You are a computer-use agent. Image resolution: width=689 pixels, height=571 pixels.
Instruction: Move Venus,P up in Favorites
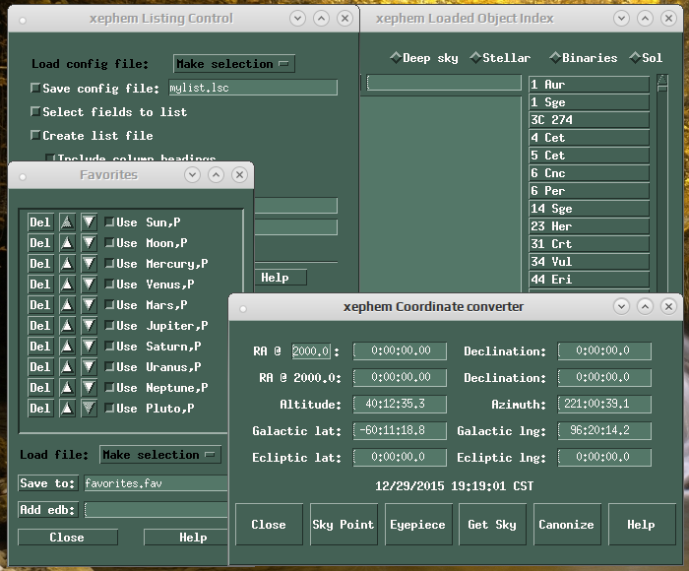click(67, 284)
